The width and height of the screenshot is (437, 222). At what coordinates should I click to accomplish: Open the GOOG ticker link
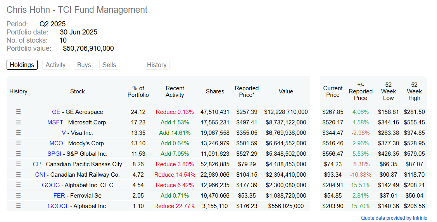pyautogui.click(x=51, y=185)
